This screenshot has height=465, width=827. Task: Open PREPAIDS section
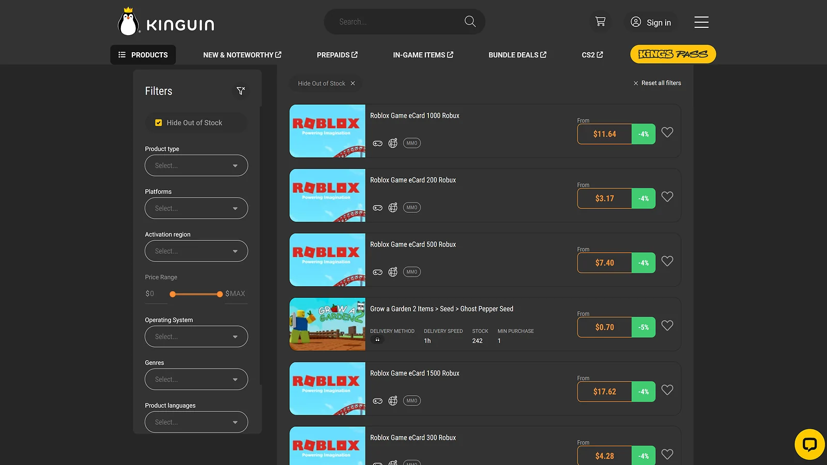click(x=337, y=55)
